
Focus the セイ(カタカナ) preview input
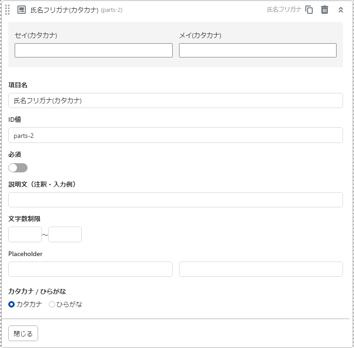(x=94, y=51)
